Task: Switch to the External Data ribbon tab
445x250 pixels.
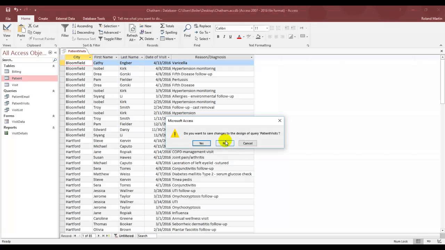Action: coord(65,19)
